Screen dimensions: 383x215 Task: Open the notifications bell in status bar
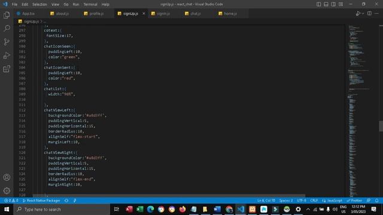376,201
